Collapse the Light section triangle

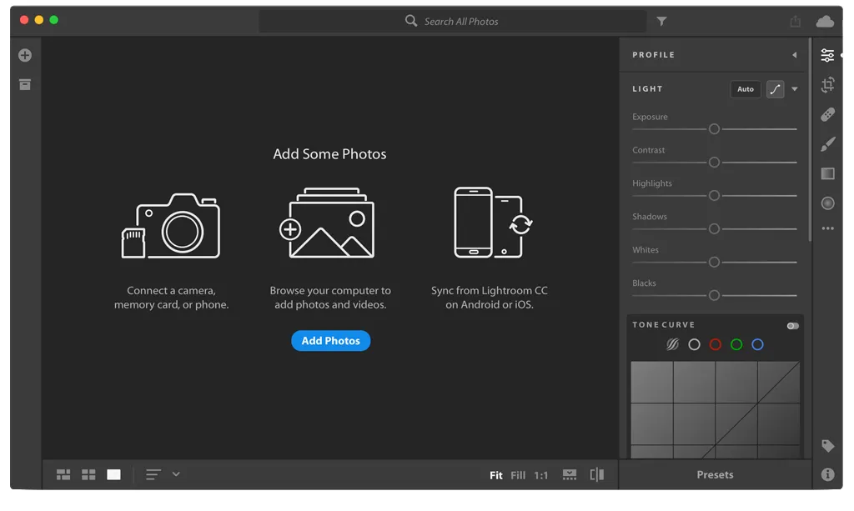(795, 88)
